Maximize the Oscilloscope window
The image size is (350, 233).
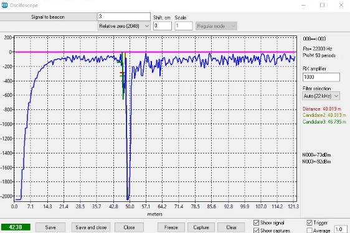click(322, 5)
